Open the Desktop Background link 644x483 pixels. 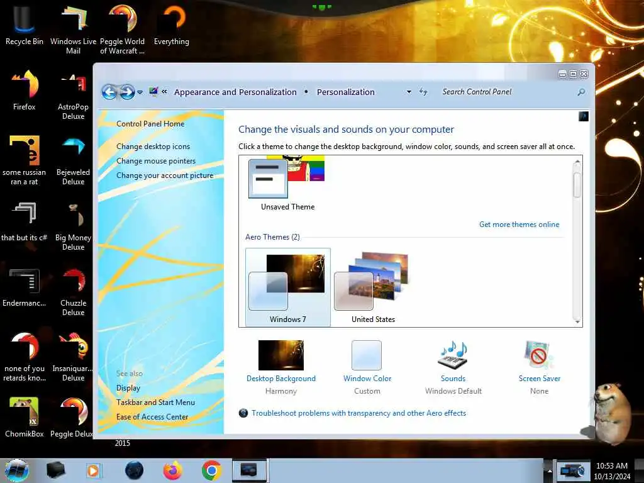click(x=281, y=378)
